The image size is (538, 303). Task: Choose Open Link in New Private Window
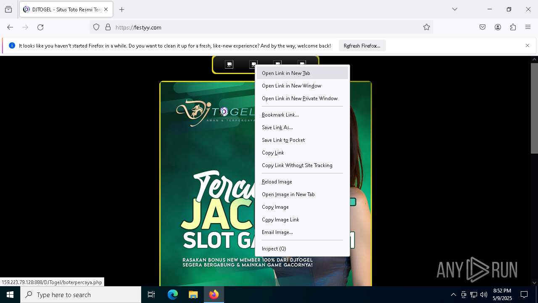coord(302,98)
